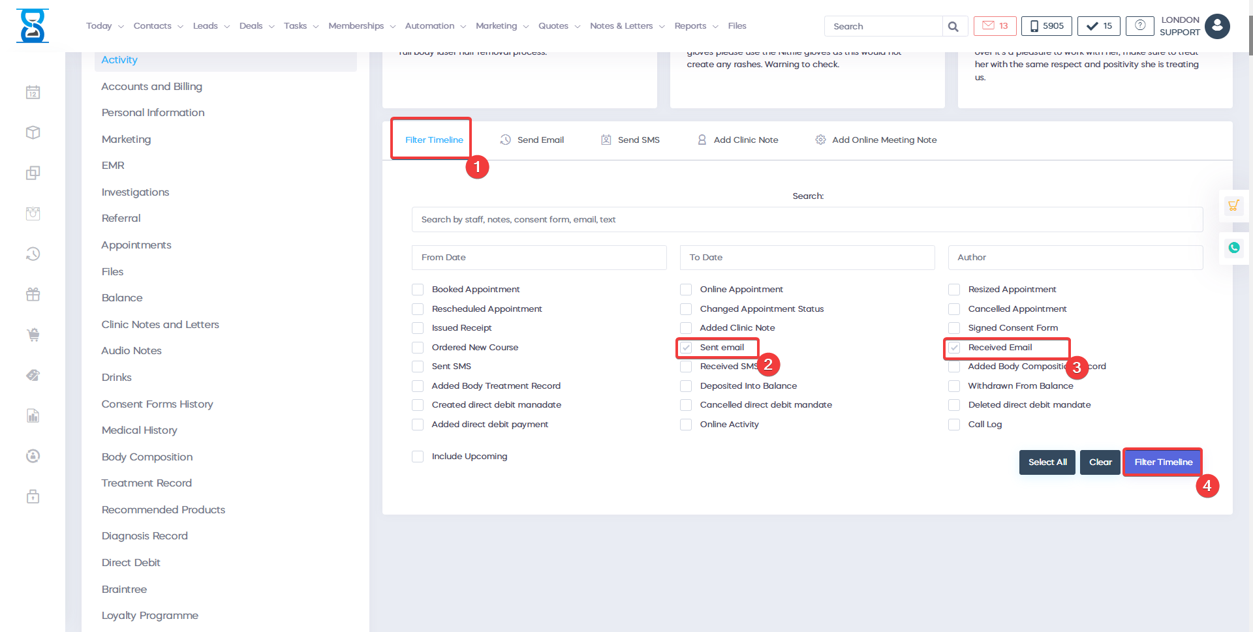Uncheck the Sent email checkbox
Screen dimensions: 1253x632
686,348
